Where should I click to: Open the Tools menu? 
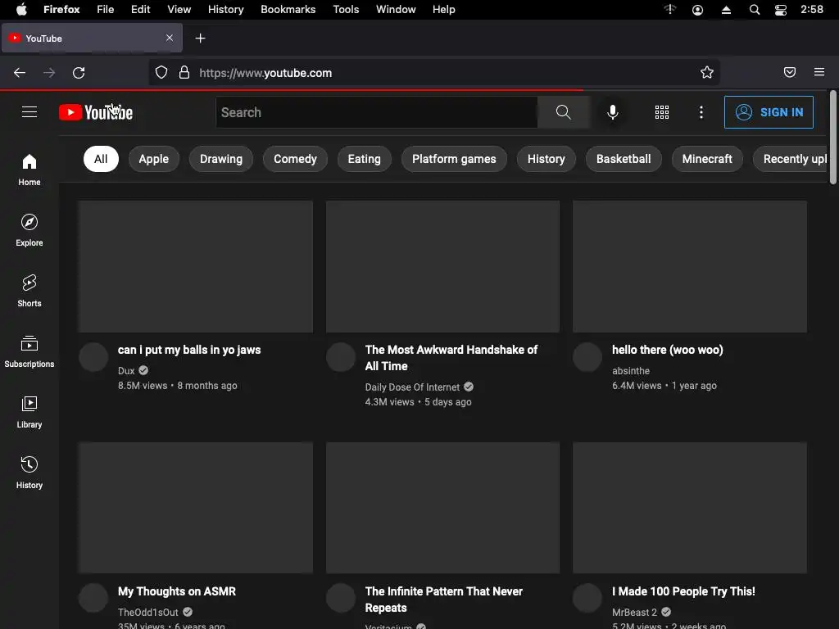pos(346,10)
